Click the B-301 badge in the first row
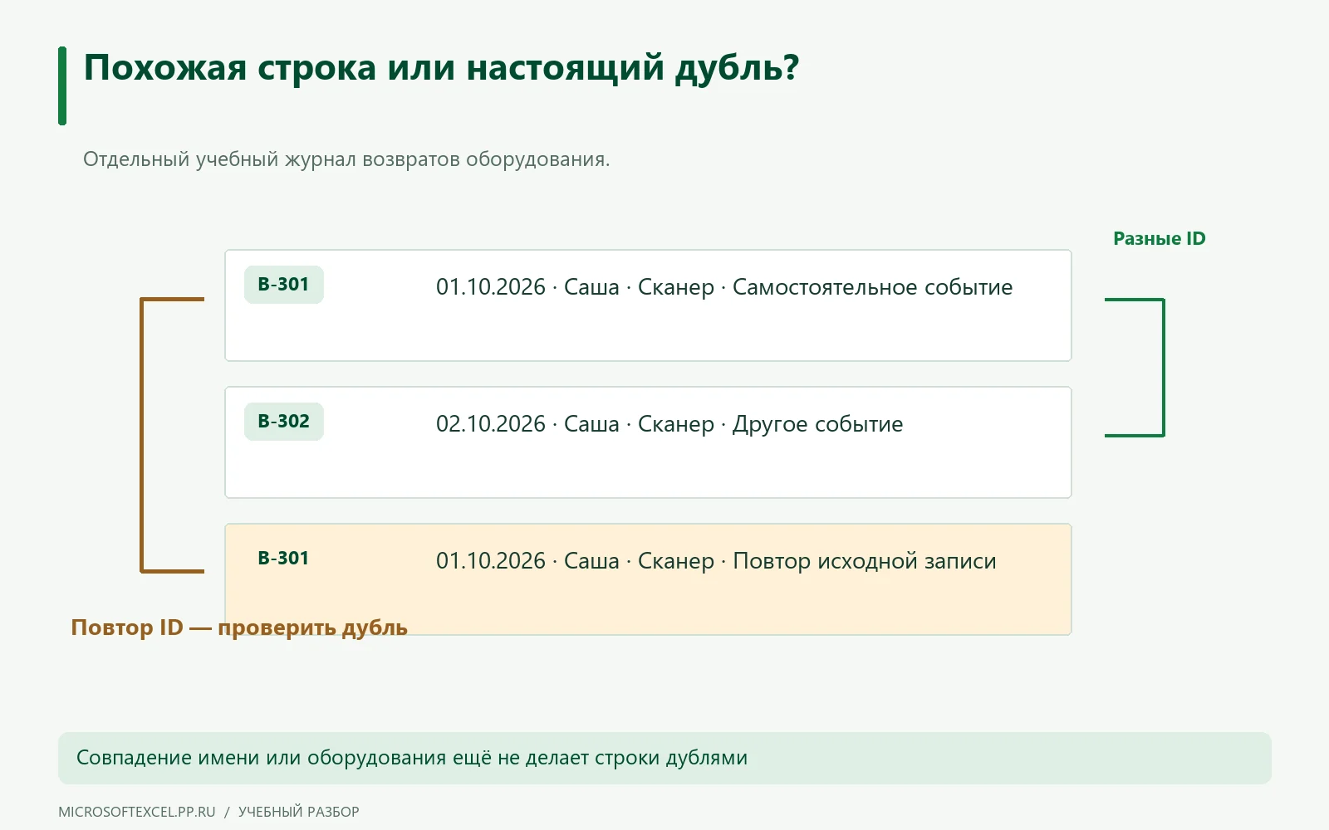 [x=284, y=285]
